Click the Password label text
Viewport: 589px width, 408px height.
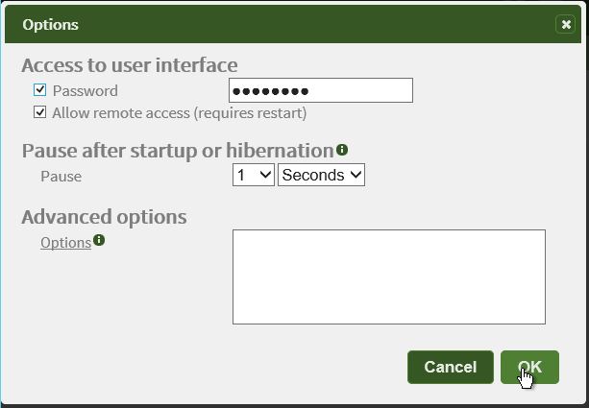86,91
